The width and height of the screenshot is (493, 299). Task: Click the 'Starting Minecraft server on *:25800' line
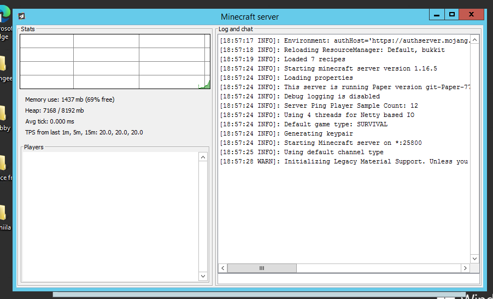tap(321, 143)
